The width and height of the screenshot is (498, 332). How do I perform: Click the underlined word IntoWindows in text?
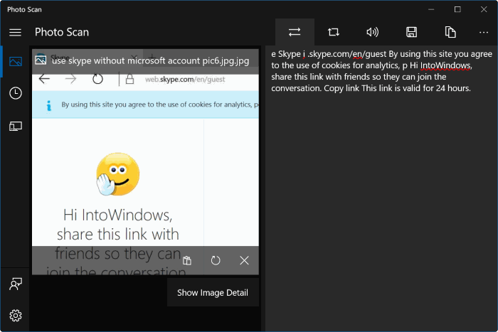click(445, 65)
